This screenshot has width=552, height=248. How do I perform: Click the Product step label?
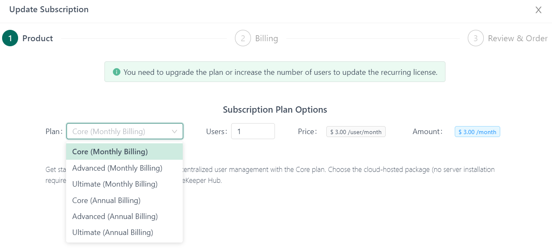pyautogui.click(x=37, y=39)
